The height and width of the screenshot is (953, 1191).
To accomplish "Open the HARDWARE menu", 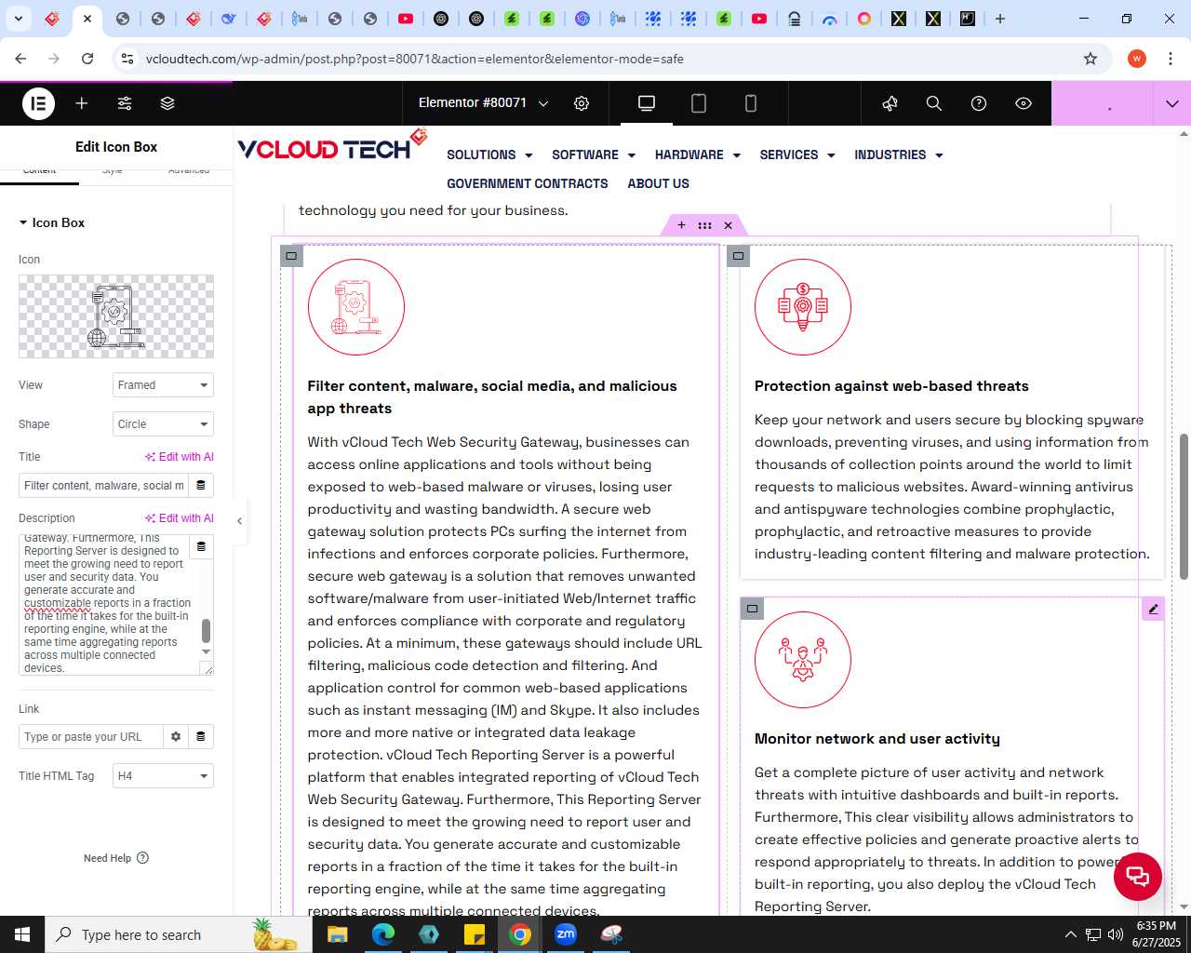I will [x=698, y=154].
